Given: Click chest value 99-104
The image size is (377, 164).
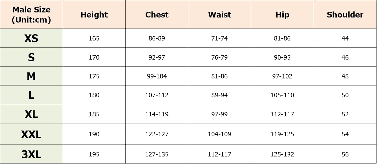Looking at the screenshot, I should click(157, 76).
